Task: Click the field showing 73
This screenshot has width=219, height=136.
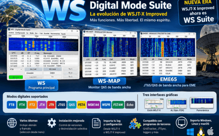Action: [52, 77]
